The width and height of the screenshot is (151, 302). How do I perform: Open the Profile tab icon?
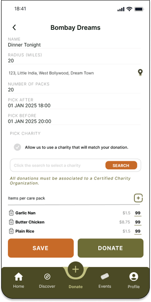click(x=134, y=277)
